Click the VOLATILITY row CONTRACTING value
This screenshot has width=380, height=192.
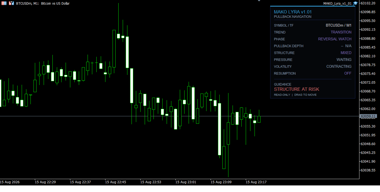pyautogui.click(x=339, y=67)
